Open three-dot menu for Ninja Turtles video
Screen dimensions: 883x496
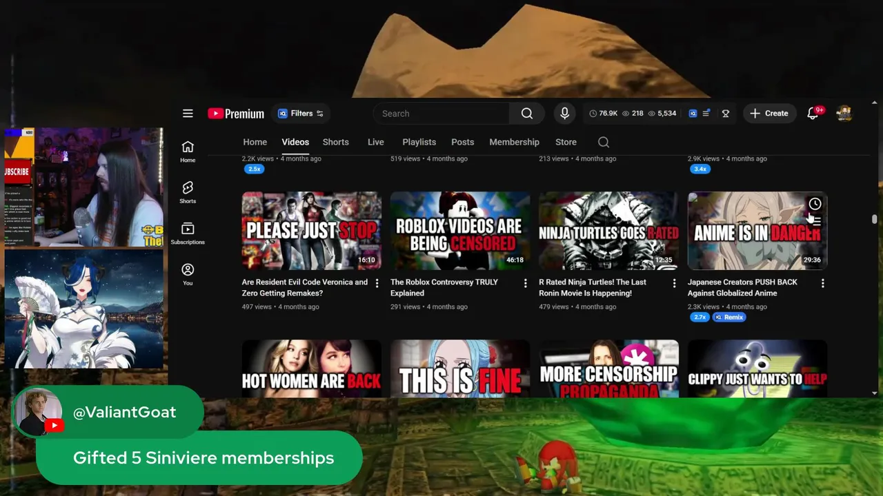click(x=674, y=283)
